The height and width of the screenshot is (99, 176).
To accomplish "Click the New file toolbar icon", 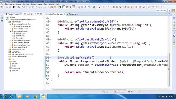I will 2,7.
